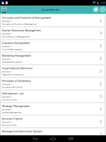The height and width of the screenshot is (142, 106).
Task: Tap the Android back navigation button
Action: 35,139
